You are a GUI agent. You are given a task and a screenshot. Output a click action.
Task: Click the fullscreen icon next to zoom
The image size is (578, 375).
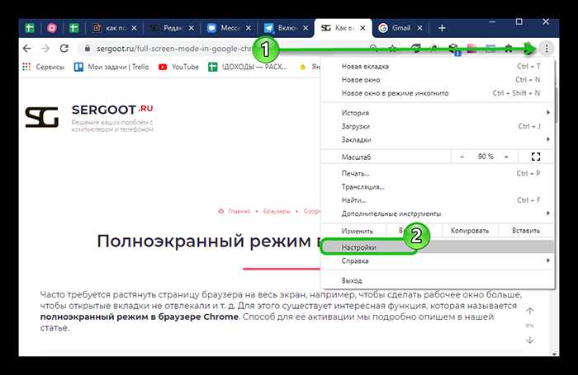click(x=535, y=156)
